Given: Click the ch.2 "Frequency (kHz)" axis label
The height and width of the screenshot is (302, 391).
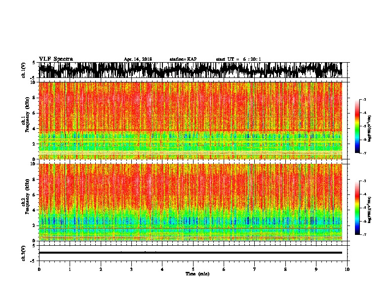Looking at the screenshot, I should (27, 196).
